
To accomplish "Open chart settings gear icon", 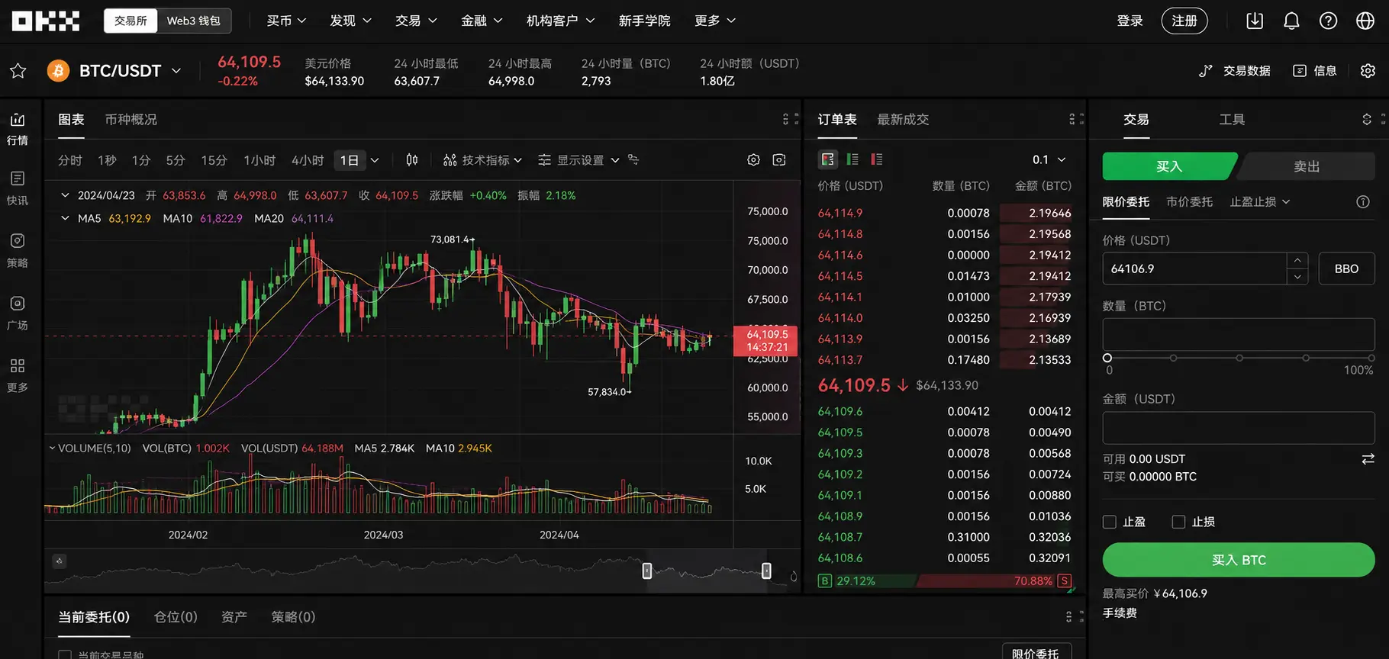I will pos(753,159).
